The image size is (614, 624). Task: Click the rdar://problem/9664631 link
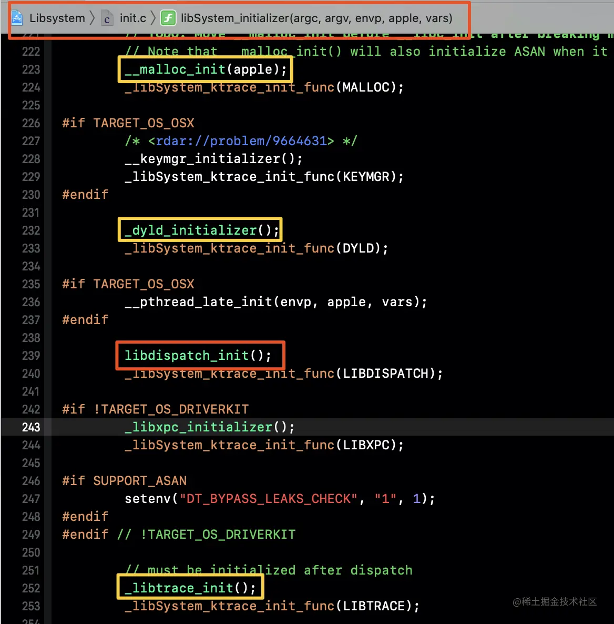point(241,141)
